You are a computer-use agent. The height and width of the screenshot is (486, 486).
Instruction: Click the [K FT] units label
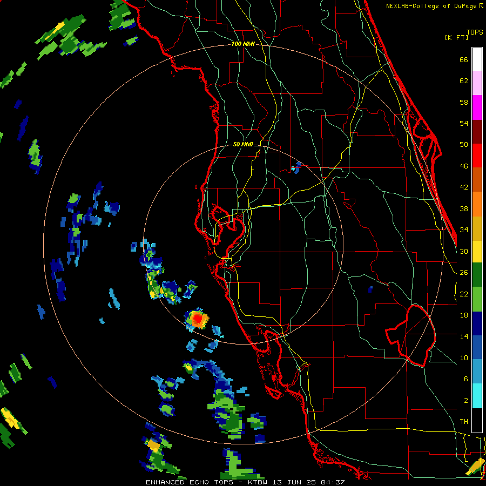pos(456,37)
